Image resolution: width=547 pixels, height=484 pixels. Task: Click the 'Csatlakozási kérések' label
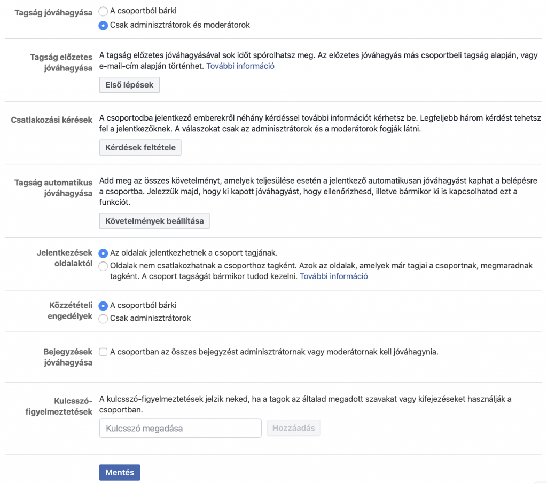point(52,120)
